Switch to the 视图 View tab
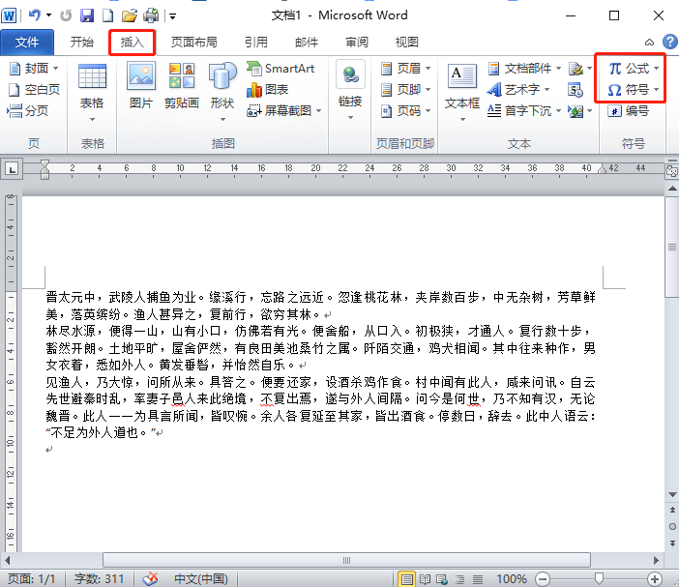Image resolution: width=679 pixels, height=587 pixels. tap(407, 43)
